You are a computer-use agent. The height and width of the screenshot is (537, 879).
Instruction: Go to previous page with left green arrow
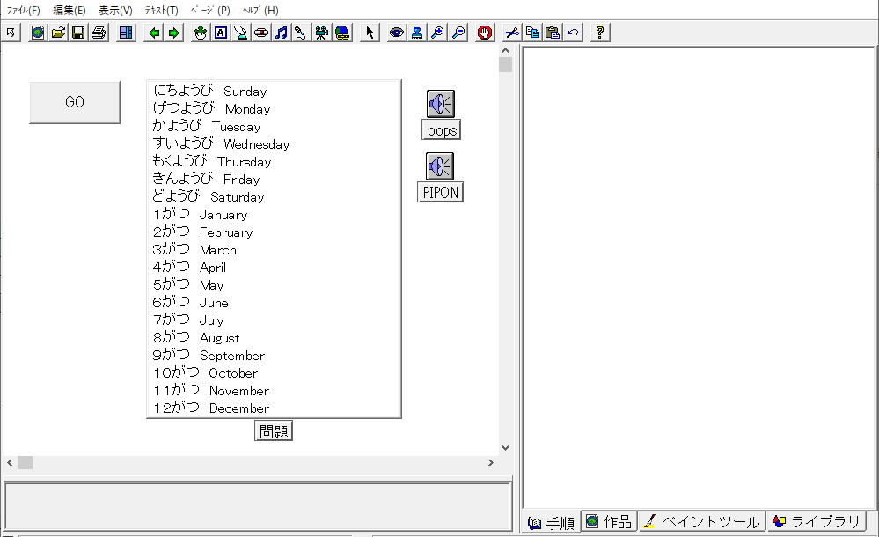point(154,33)
